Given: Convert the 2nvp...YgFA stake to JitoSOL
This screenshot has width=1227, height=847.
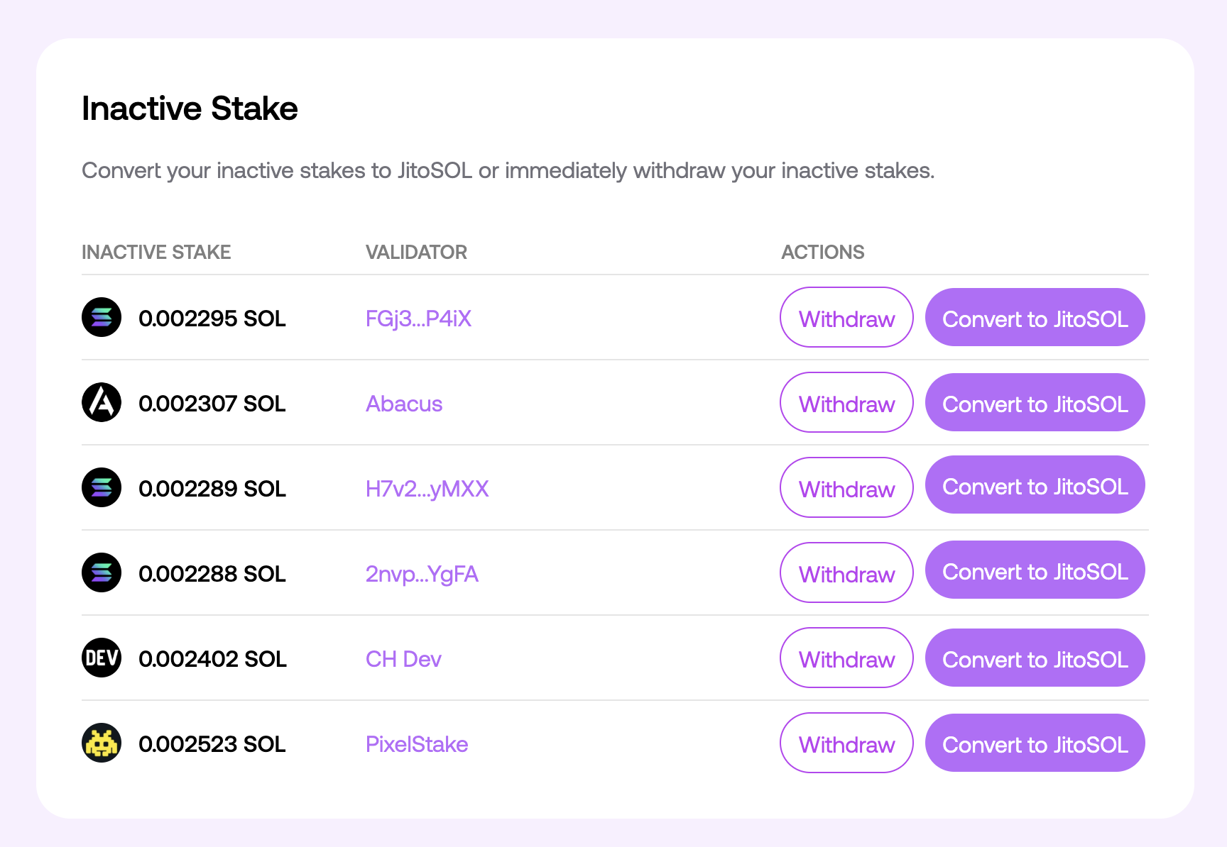Looking at the screenshot, I should point(1035,570).
